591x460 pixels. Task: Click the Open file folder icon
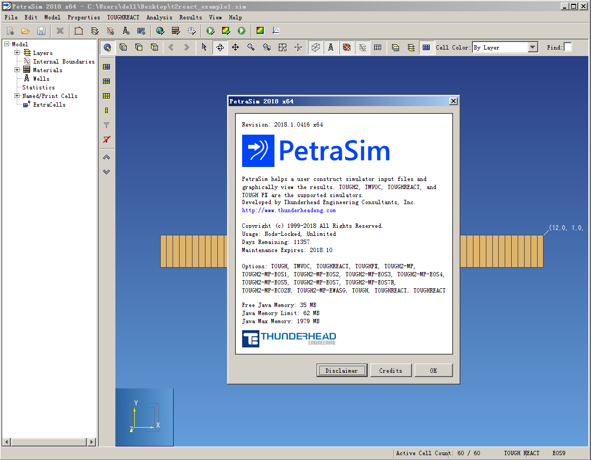(x=26, y=31)
